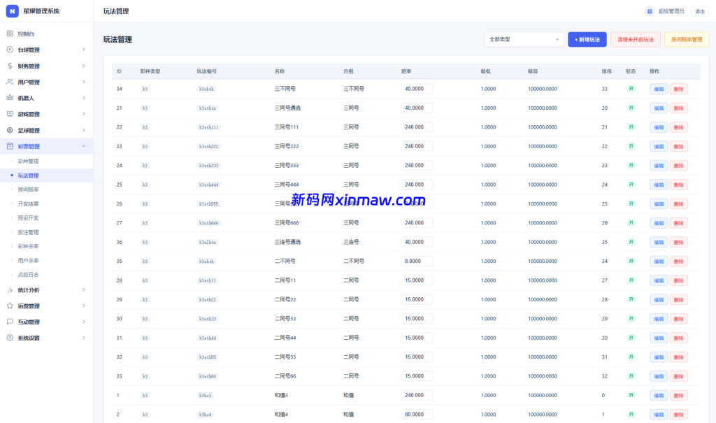Click the 财务管理 dollar sign icon
The width and height of the screenshot is (716, 423).
click(10, 66)
